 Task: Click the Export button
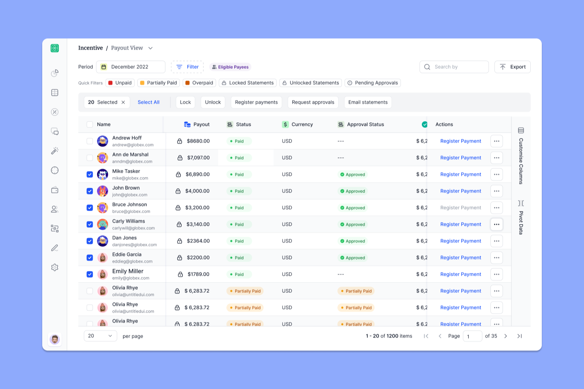tap(512, 67)
